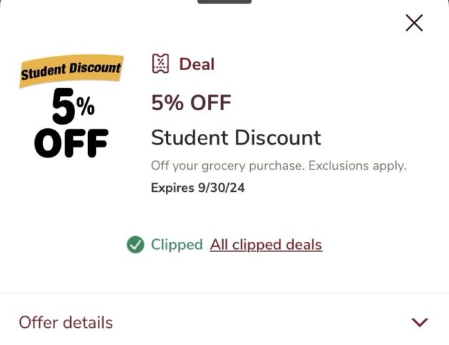Screen dimensions: 449x345
Task: Click the green Clipped checkmark icon
Action: (x=135, y=245)
